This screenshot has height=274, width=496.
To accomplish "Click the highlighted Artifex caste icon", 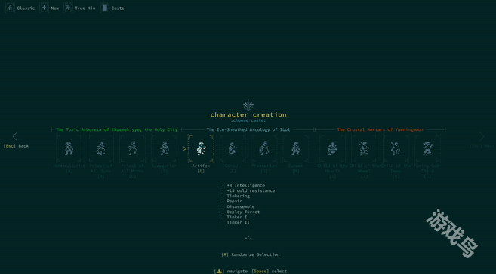I will (x=201, y=148).
